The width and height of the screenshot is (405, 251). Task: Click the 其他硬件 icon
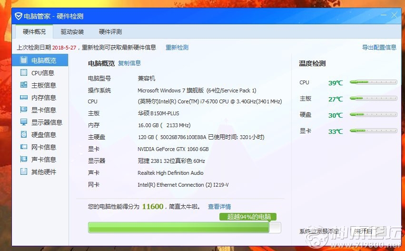(x=24, y=171)
